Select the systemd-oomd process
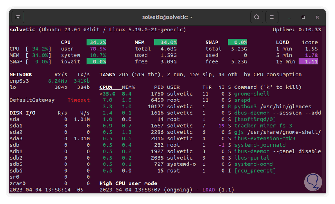The height and width of the screenshot is (204, 335). (253, 164)
